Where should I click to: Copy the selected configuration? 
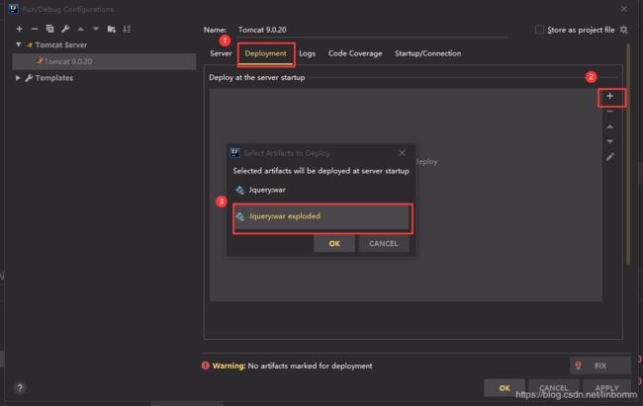pos(50,29)
